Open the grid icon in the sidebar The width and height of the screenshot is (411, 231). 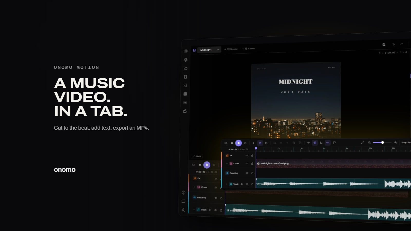point(185,94)
